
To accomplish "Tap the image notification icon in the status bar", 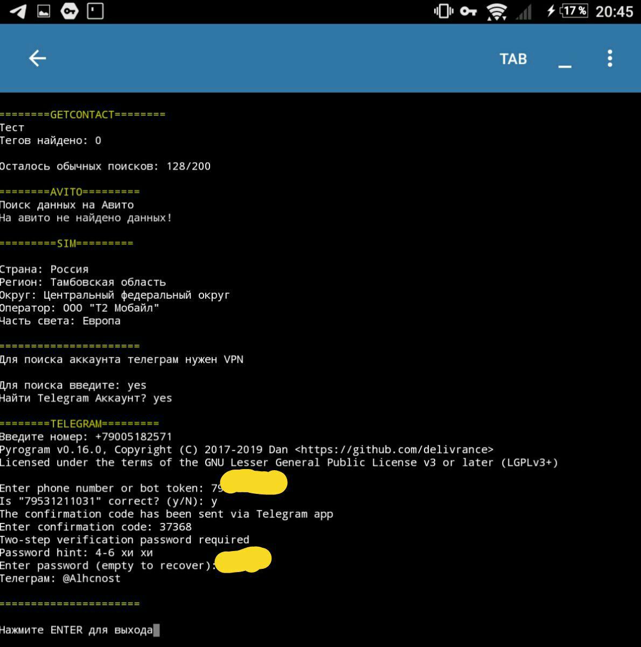I will pos(44,11).
